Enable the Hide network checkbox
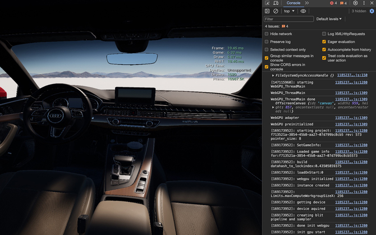 click(267, 34)
